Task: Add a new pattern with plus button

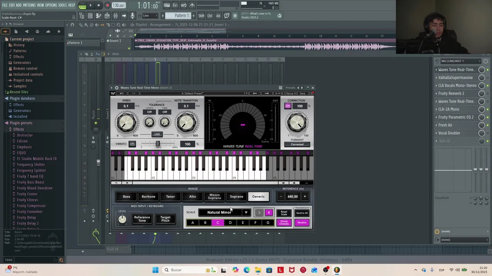Action: (x=193, y=16)
